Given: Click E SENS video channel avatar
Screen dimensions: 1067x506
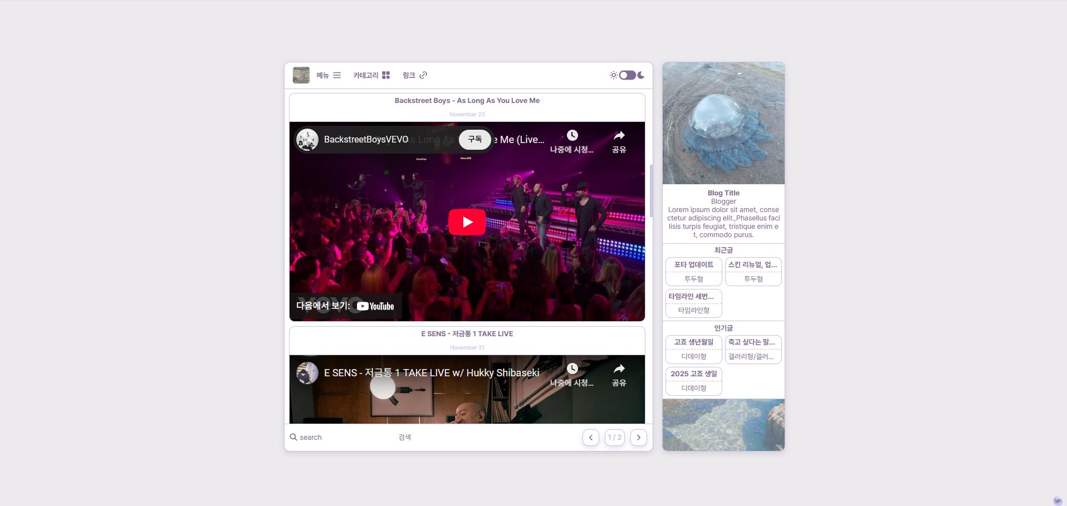Looking at the screenshot, I should 307,373.
